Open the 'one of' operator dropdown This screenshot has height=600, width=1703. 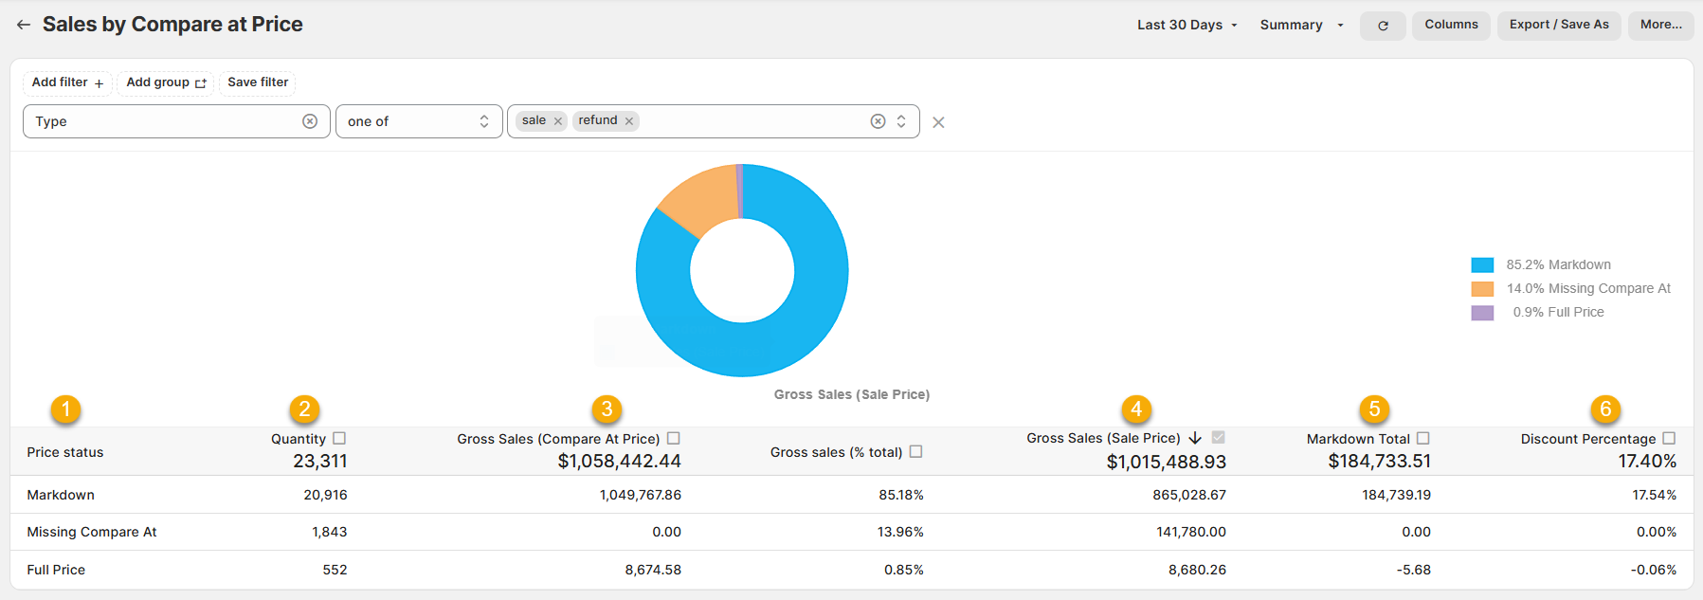pos(418,121)
